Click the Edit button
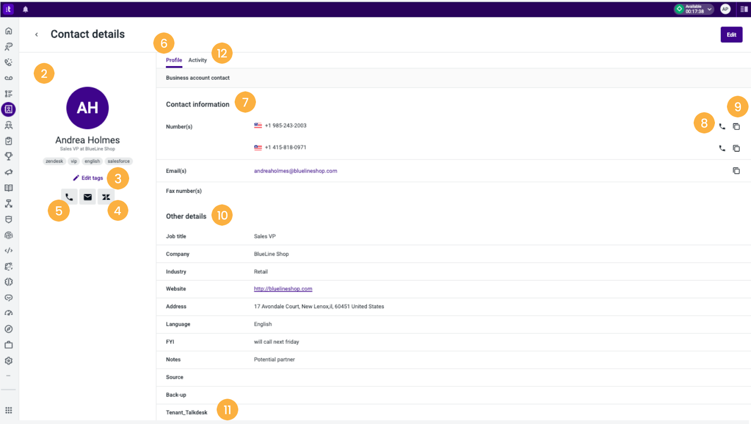751x424 pixels. [x=731, y=35]
